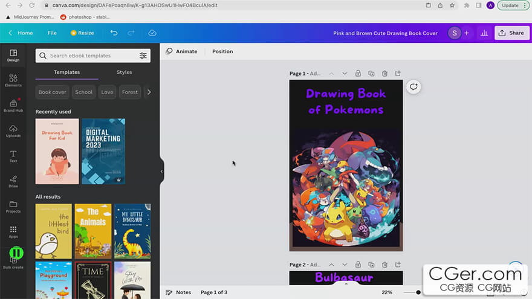Select the Forest chip
This screenshot has width=532, height=299.
pos(130,92)
